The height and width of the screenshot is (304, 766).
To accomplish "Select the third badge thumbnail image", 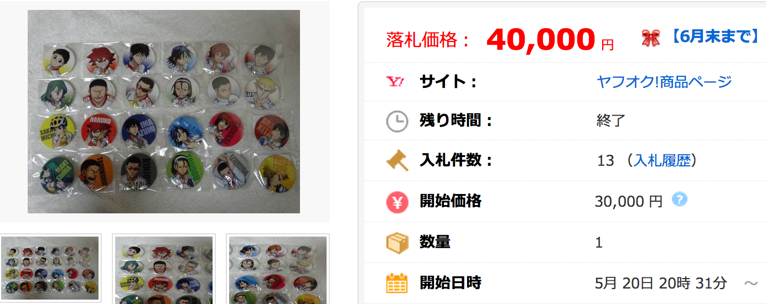I will tap(278, 269).
